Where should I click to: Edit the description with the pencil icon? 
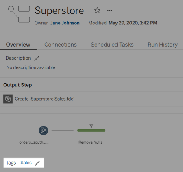tap(37, 58)
